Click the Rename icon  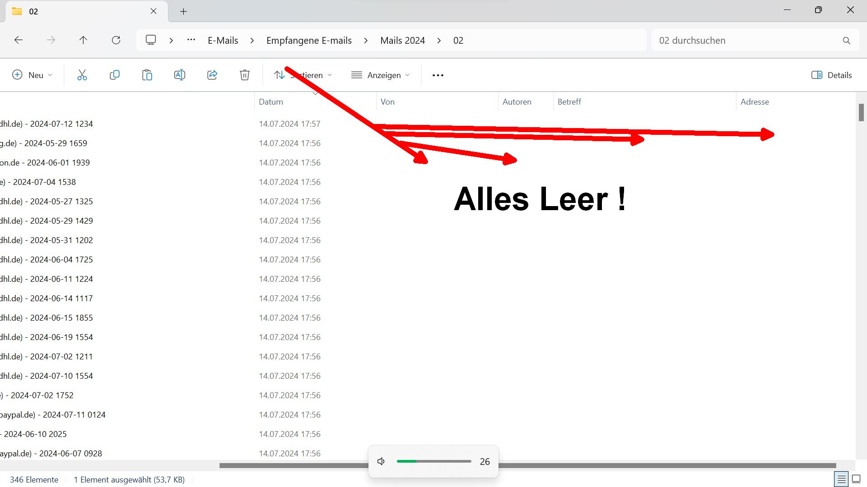180,75
